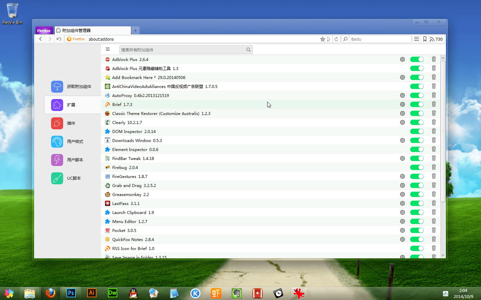Delete Adblock Plus via trash icon
Viewport: 481px width, 300px height.
click(434, 59)
